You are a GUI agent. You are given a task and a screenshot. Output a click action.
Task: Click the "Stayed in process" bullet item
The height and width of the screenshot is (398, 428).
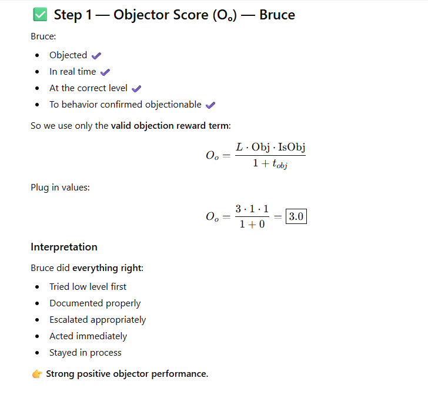coord(85,353)
